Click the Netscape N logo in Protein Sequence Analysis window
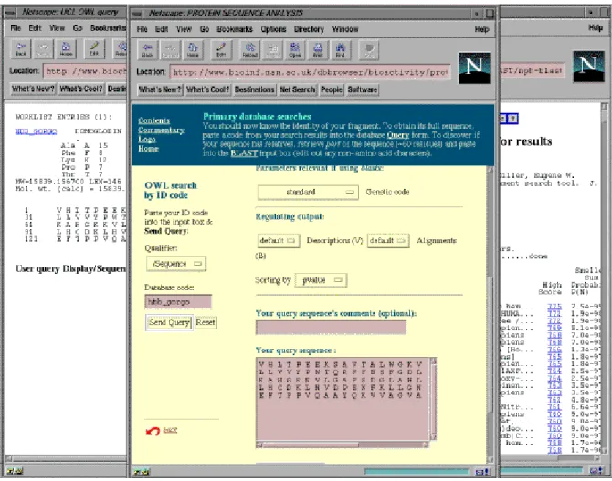Image resolution: width=612 pixels, height=481 pixels. [474, 68]
